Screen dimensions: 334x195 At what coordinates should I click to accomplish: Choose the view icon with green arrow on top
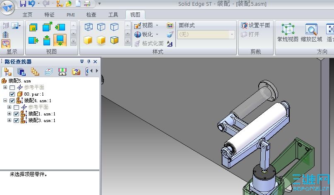(x=47, y=40)
